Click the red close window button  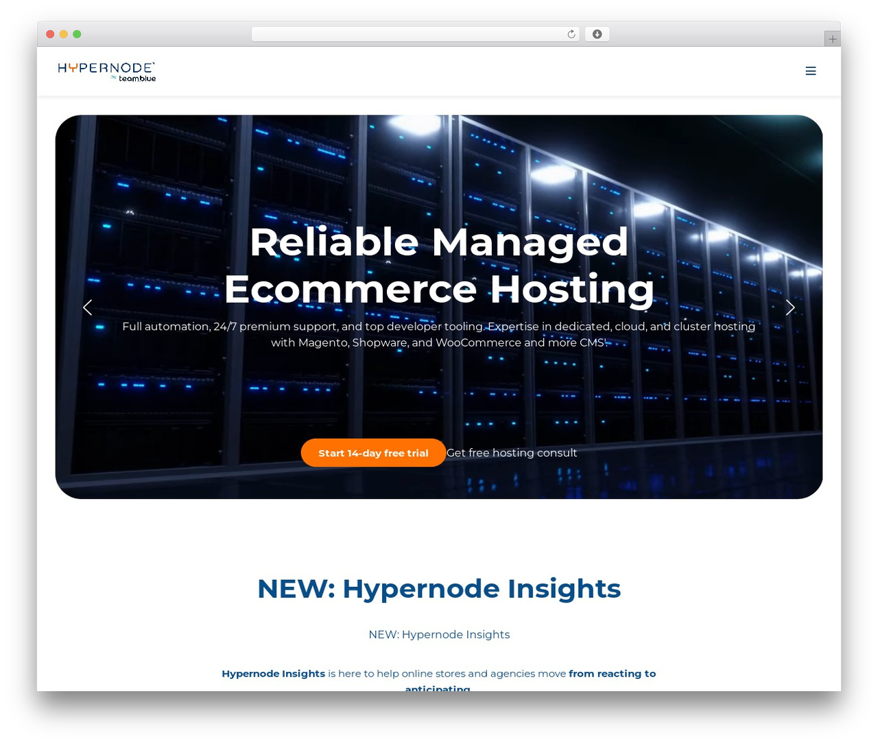[50, 34]
